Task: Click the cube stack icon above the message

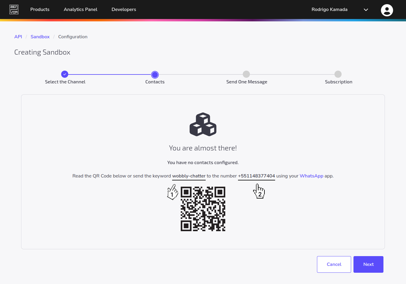Action: click(203, 124)
